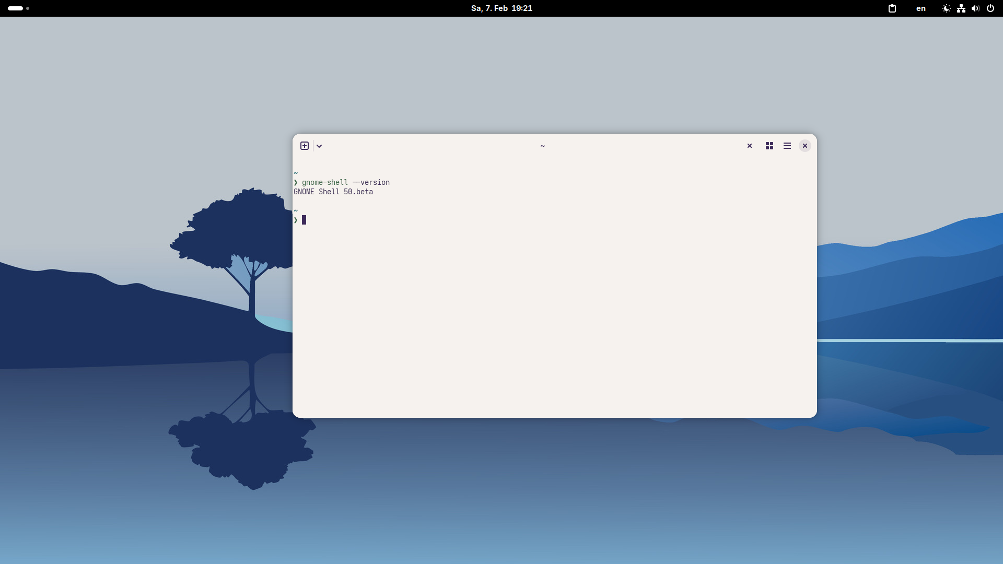Close the terminal window
The height and width of the screenshot is (564, 1003).
tap(804, 146)
